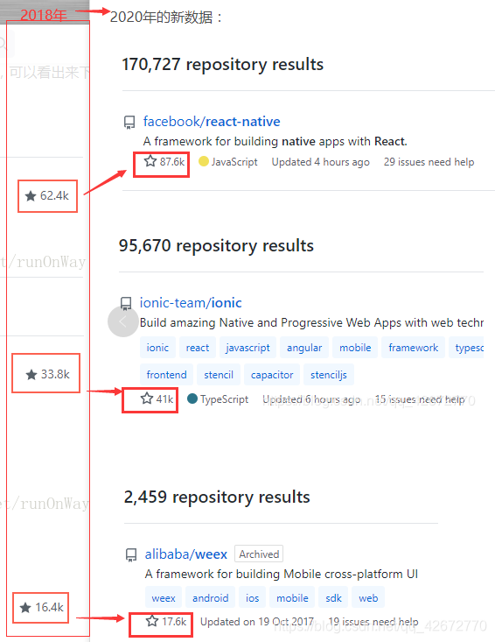Go to previous image with round arrow

coord(122,321)
